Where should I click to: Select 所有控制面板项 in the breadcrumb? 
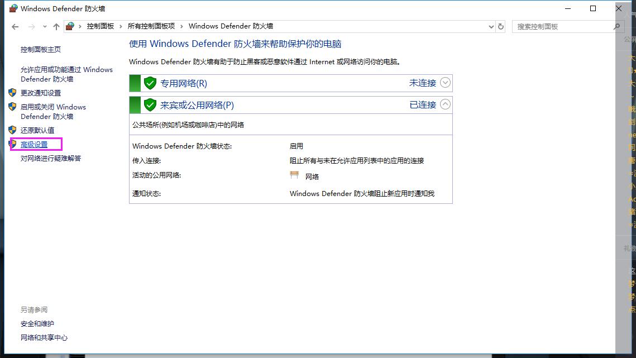pos(151,26)
